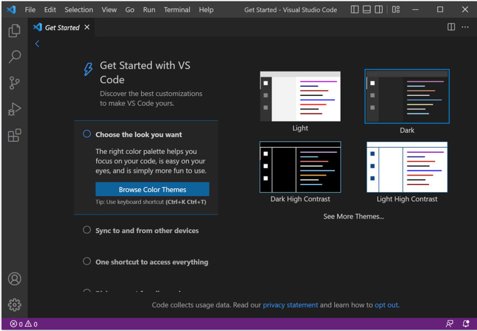
Task: Open the Run and Debug icon
Action: [x=14, y=109]
